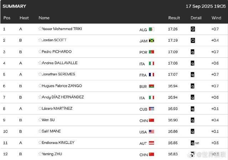Click the q badge in Endiorass KINGLEY's row
This screenshot has width=228, height=160.
tap(192, 143)
